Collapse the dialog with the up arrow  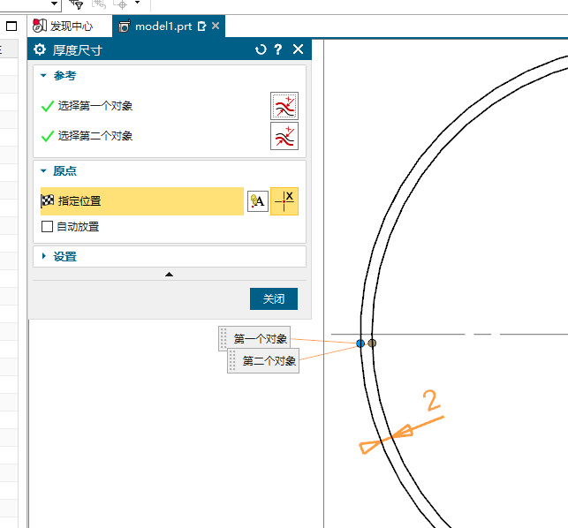tap(169, 275)
